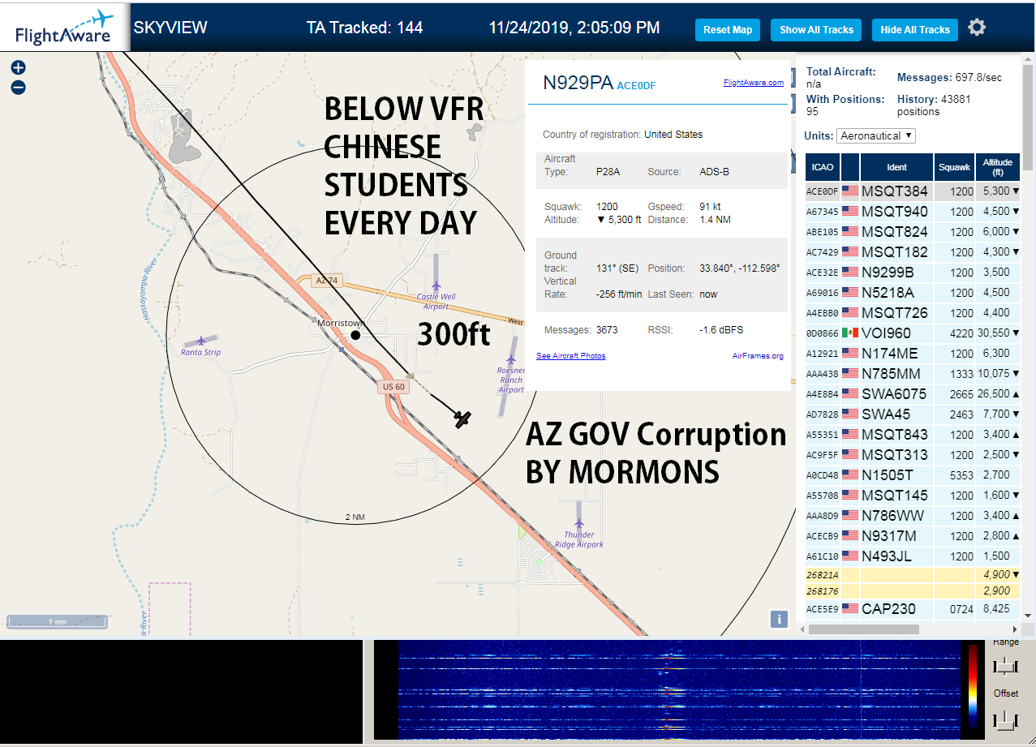The image size is (1036, 747).
Task: Click AZ 74 highway shield
Action: (x=326, y=280)
